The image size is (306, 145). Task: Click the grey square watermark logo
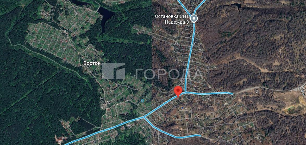click(113, 71)
